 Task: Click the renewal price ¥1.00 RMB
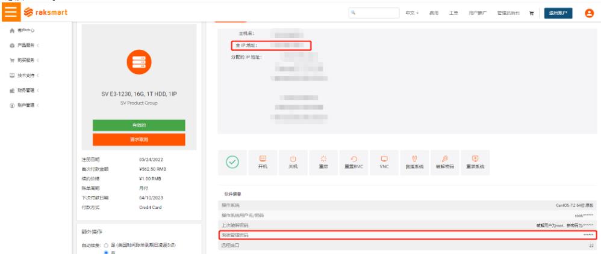click(150, 179)
